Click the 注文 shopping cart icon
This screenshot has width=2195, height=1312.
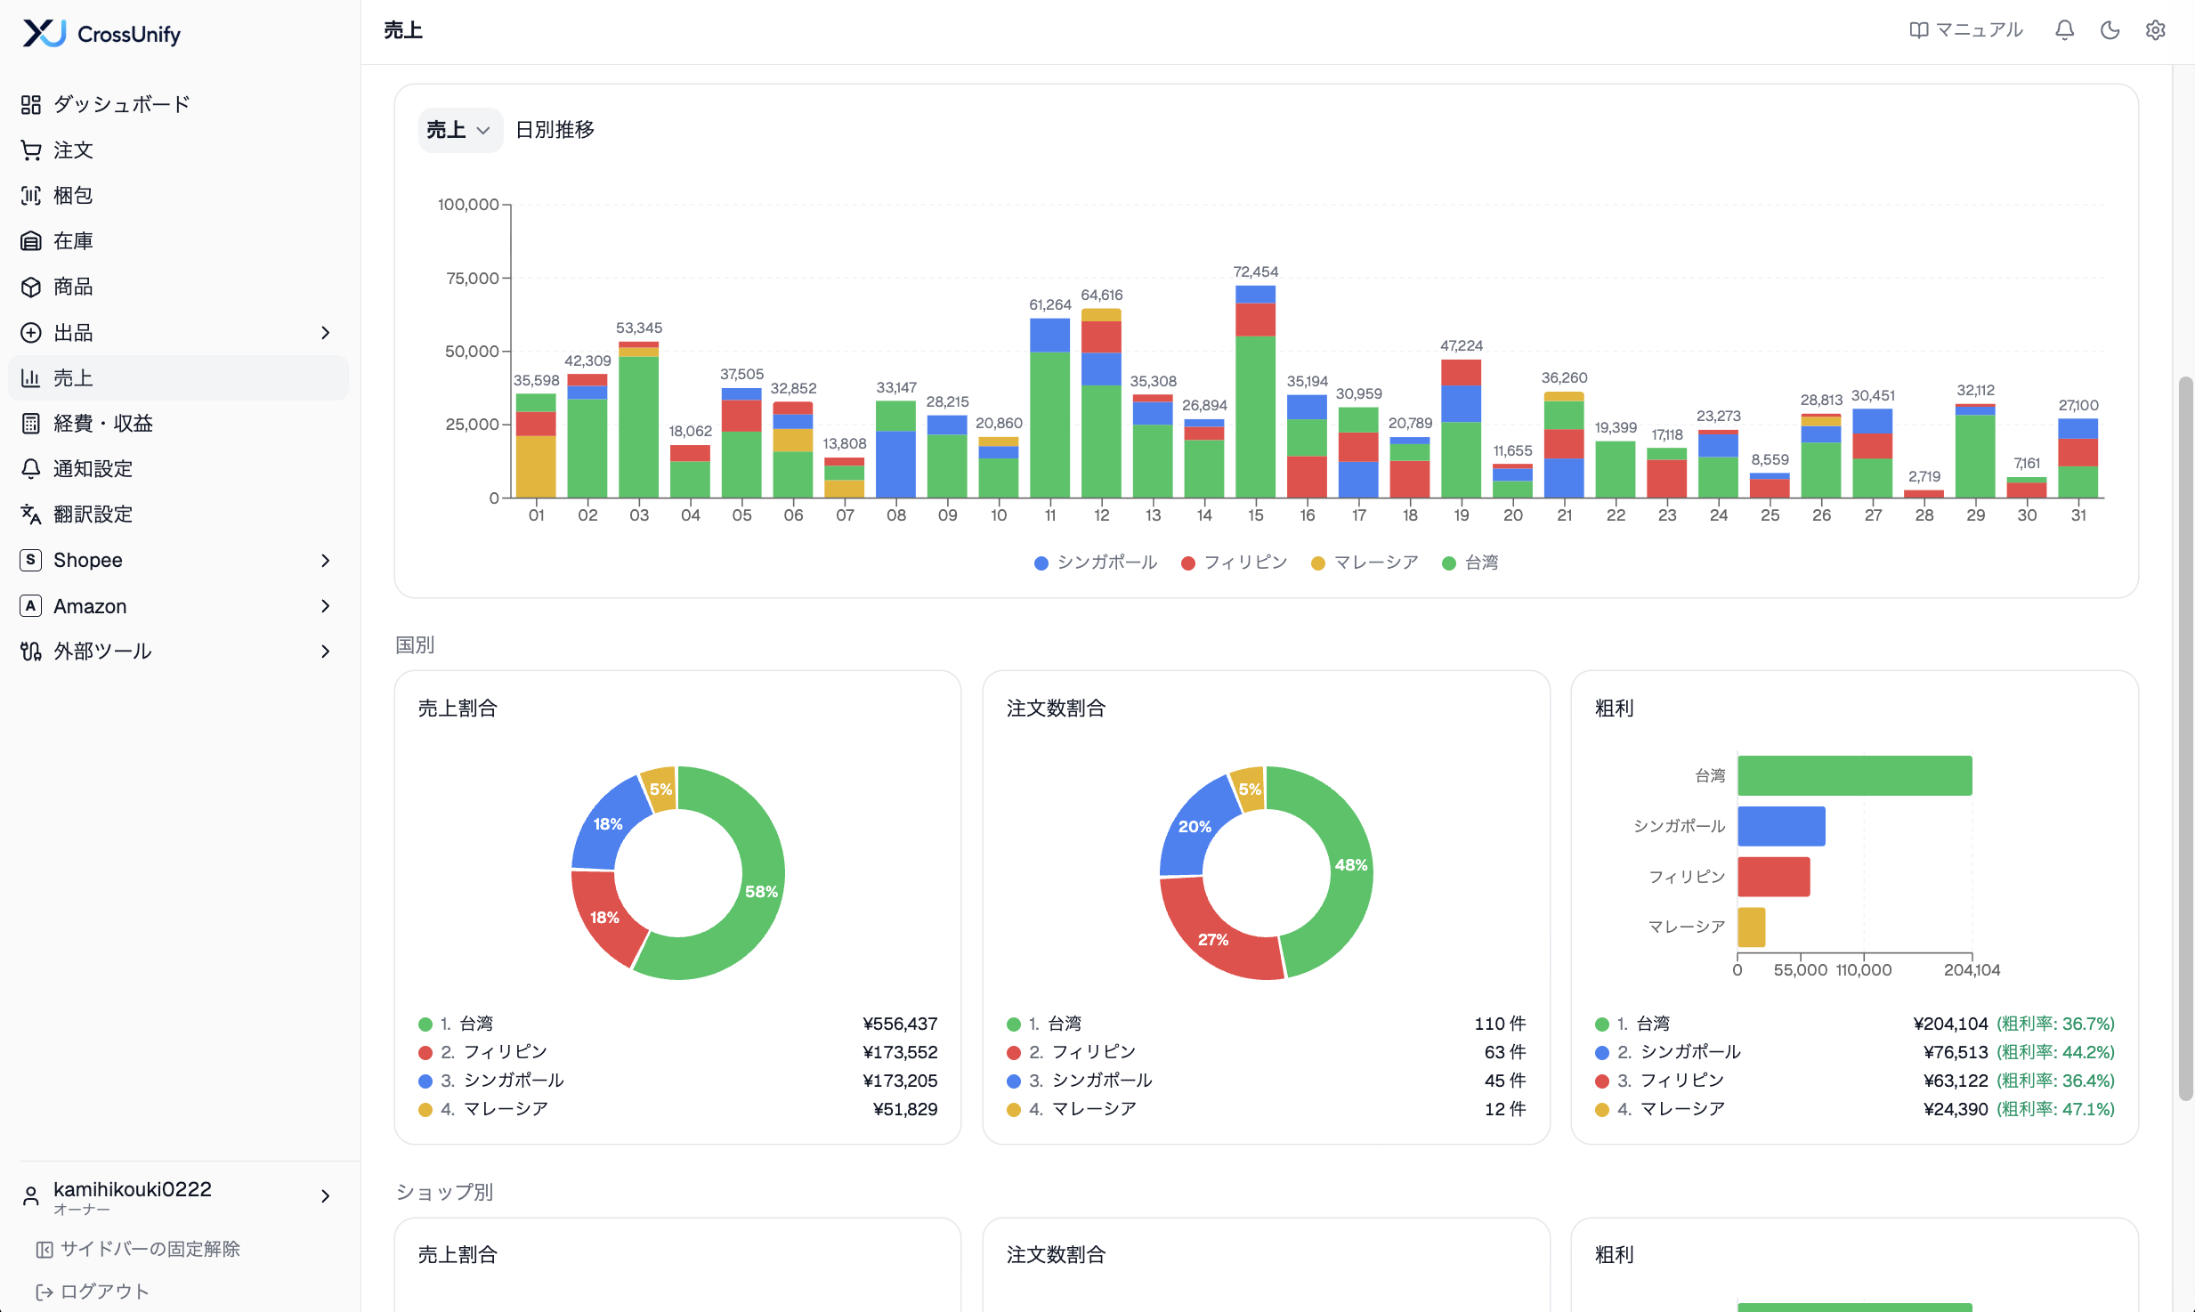pyautogui.click(x=31, y=150)
